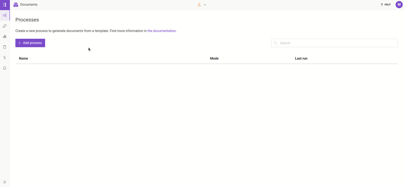
Task: Click the Documents drawer logo icon
Action: (16, 5)
